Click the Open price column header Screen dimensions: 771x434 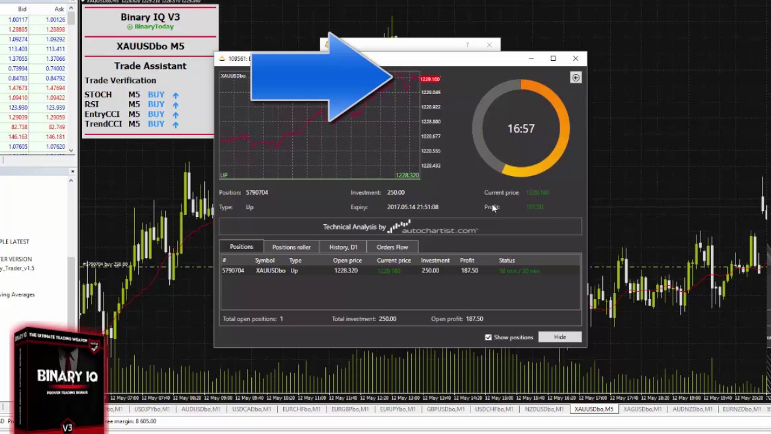click(x=347, y=260)
